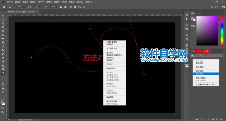Open the 滤镜(T) menu
226x121 pixels.
(57, 2)
